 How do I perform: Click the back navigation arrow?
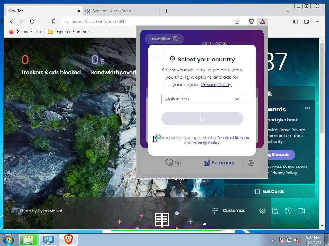(x=12, y=21)
